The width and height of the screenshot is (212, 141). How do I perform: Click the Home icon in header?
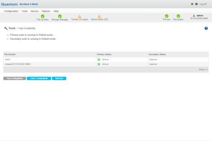click(192, 4)
